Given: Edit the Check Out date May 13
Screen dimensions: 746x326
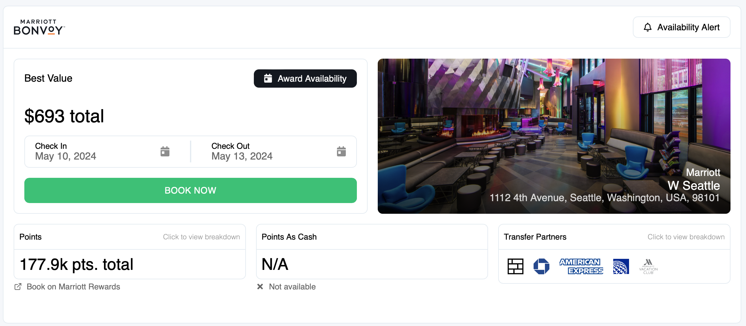Looking at the screenshot, I should pyautogui.click(x=242, y=156).
